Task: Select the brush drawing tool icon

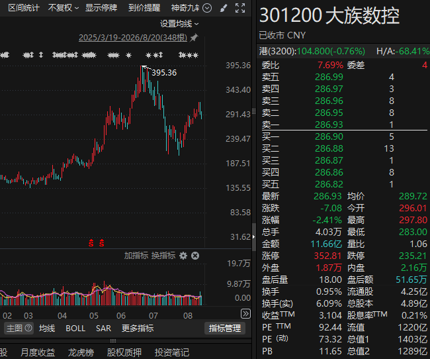Action: [x=224, y=8]
